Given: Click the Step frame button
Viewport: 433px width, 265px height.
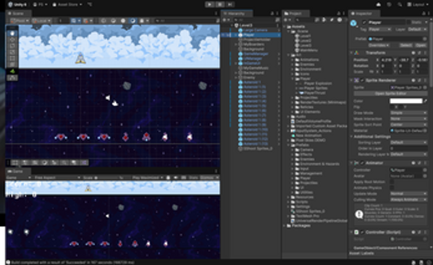Looking at the screenshot, I should (230, 4).
